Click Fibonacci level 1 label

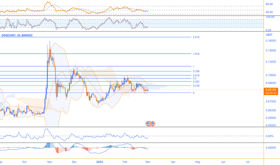[x=193, y=67]
